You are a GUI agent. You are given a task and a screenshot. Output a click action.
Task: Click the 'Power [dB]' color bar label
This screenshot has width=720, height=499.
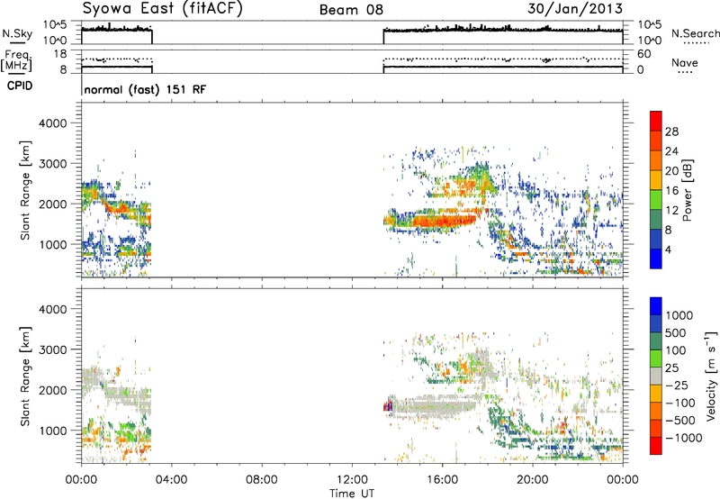[x=687, y=190]
